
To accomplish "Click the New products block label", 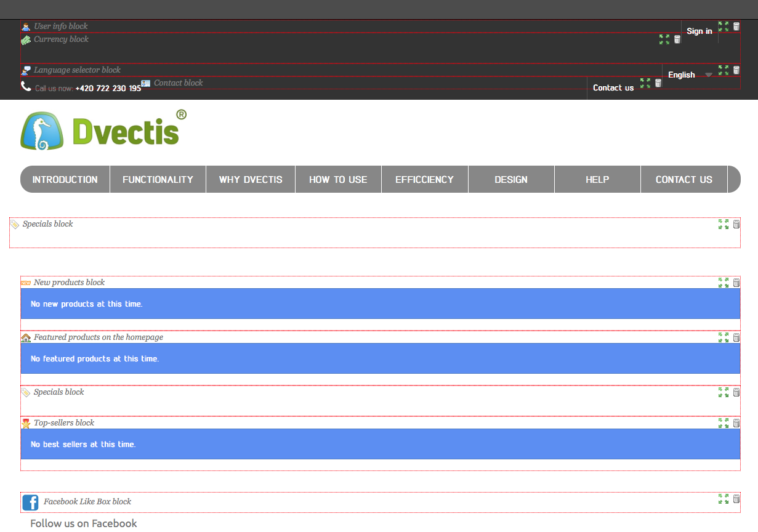I will [x=69, y=282].
